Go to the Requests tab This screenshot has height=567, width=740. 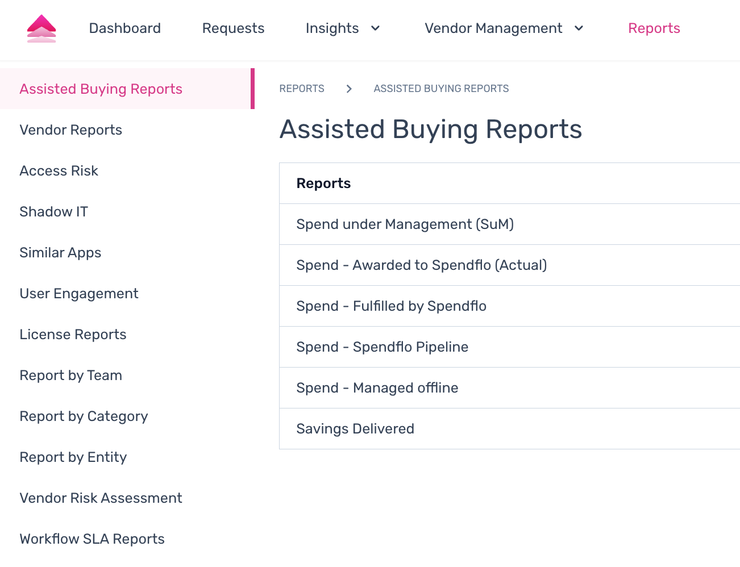pos(233,28)
